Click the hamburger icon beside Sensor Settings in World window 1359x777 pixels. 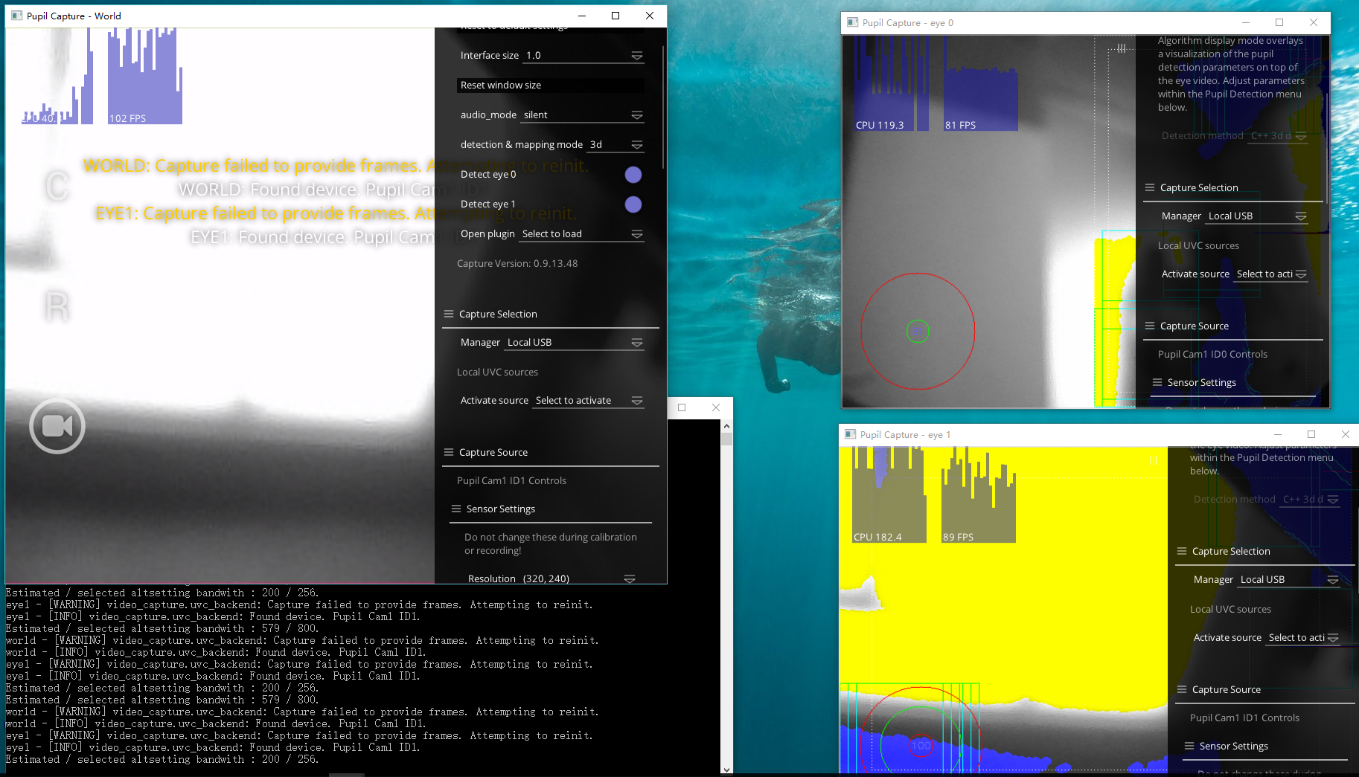pos(456,509)
